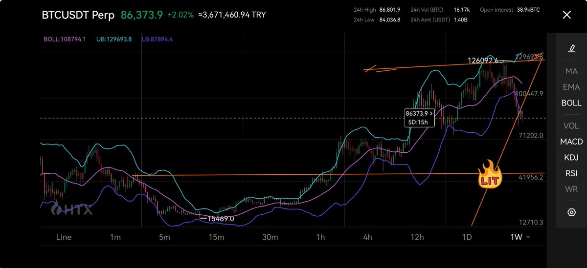Toggle the EMA indicator
Screen dimensions: 587x268
571,87
